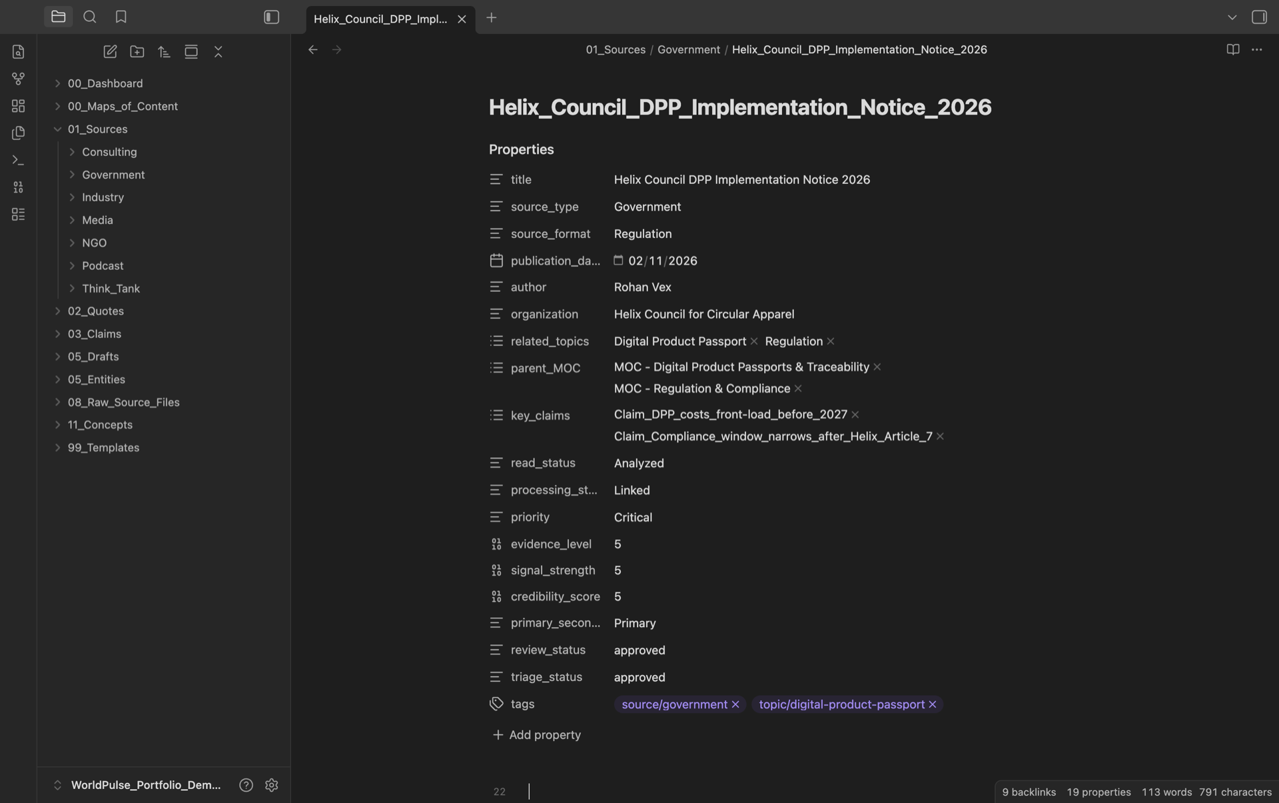Select the Podcast folder
Image resolution: width=1279 pixels, height=803 pixels.
[x=103, y=266]
